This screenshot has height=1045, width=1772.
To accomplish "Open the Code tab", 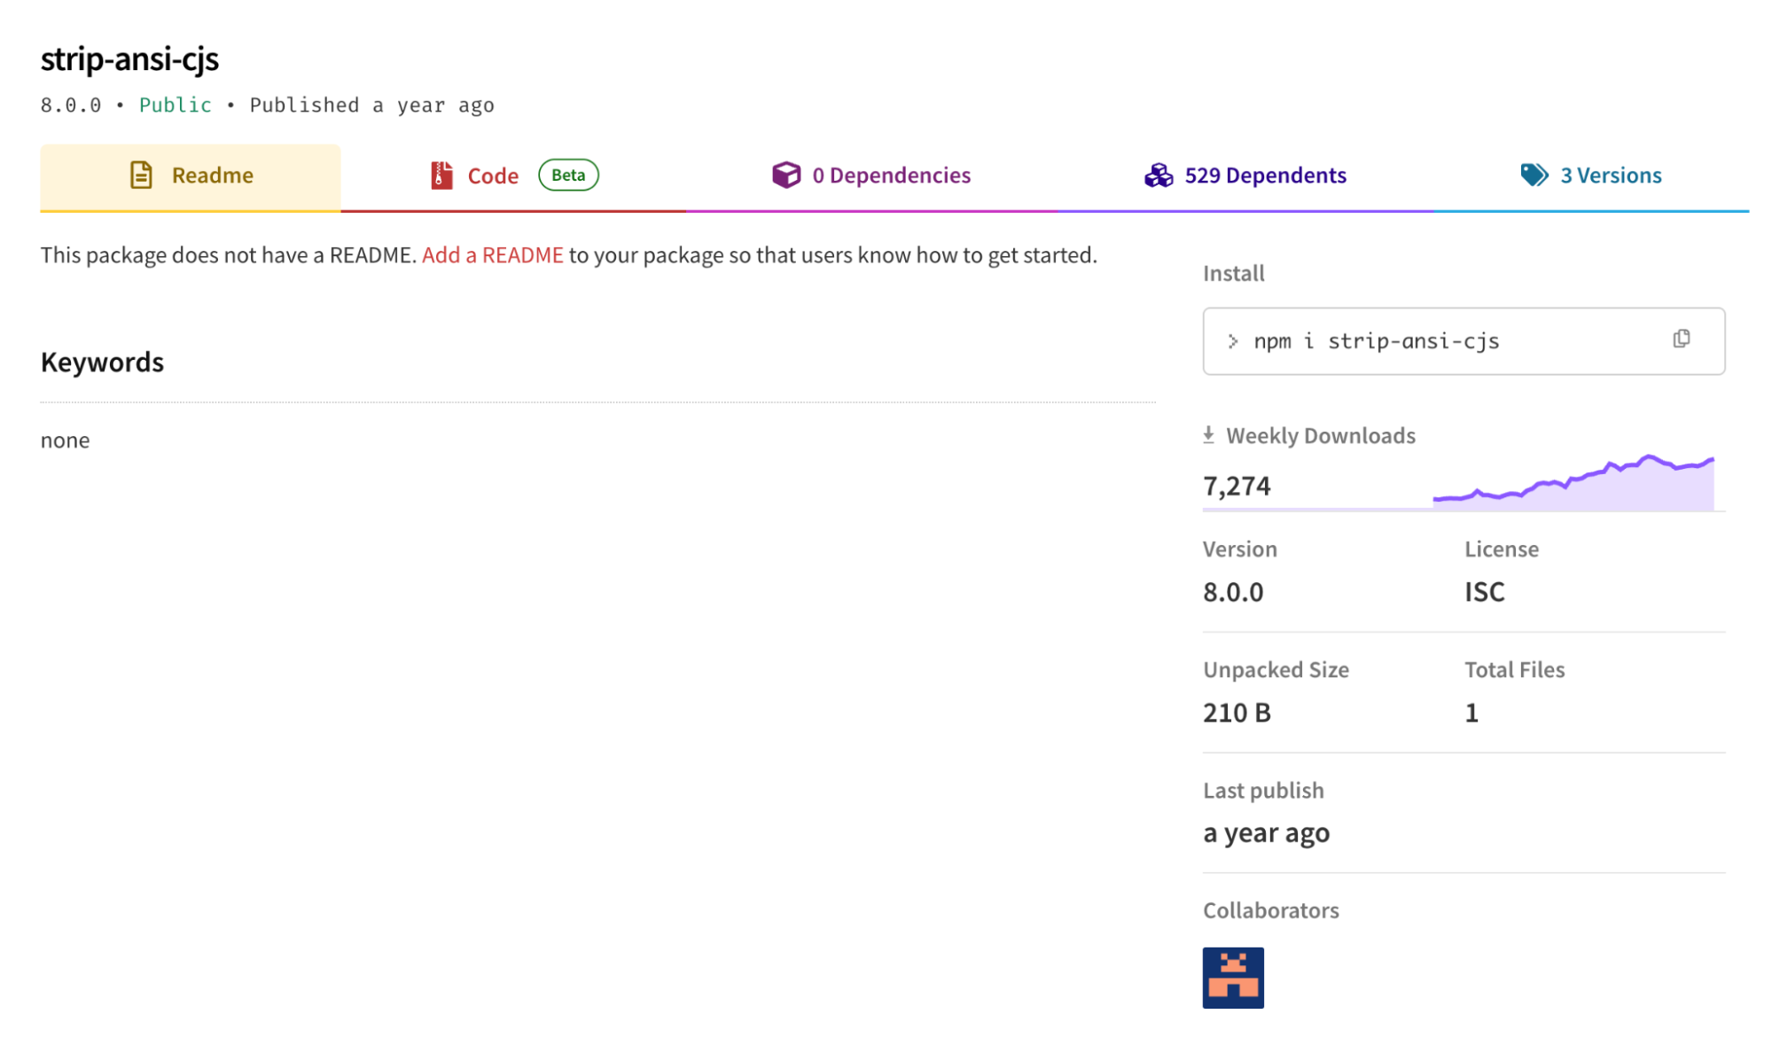I will pos(493,176).
